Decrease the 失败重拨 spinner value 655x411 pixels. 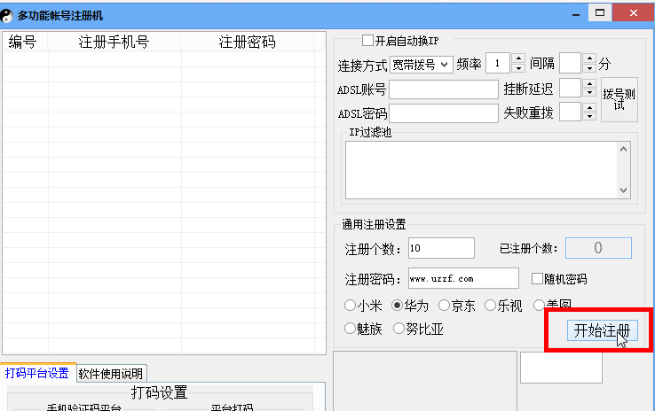[589, 117]
